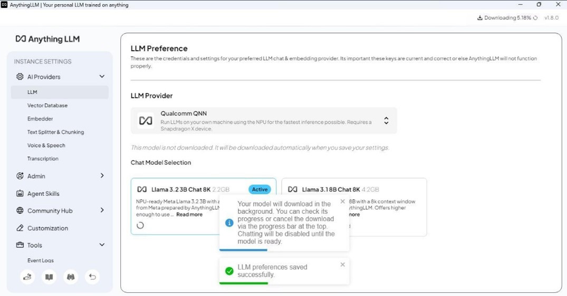Open the Agent Skills page
This screenshot has width=567, height=296.
(43, 193)
